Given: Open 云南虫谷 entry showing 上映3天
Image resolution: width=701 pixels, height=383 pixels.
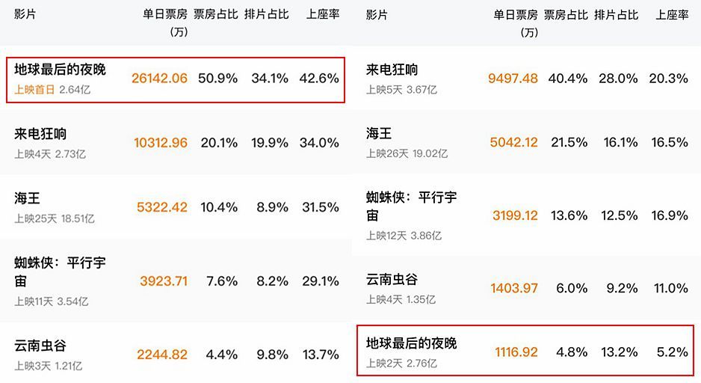Looking at the screenshot, I should coord(41,346).
